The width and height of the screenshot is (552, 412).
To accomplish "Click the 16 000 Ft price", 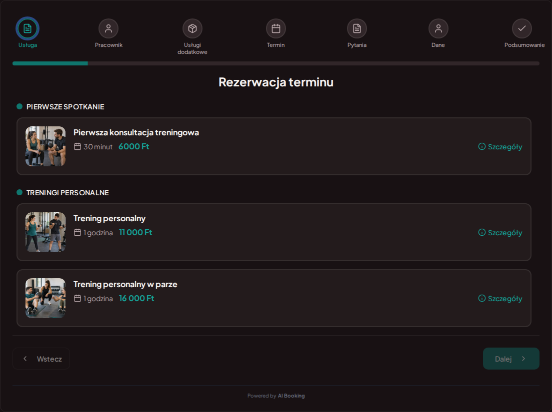I will coord(136,299).
